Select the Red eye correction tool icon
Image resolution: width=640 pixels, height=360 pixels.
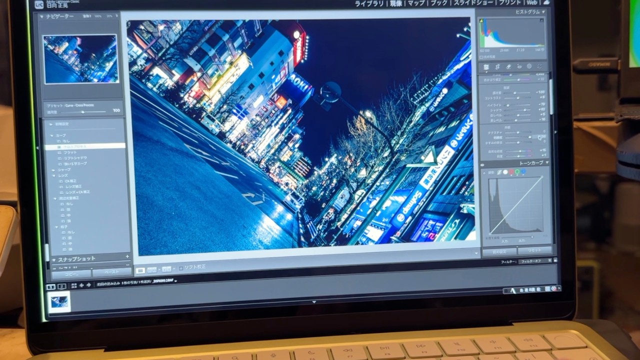[519, 66]
